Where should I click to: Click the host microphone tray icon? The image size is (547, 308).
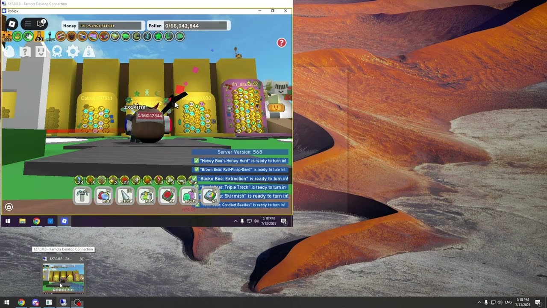coord(486,302)
